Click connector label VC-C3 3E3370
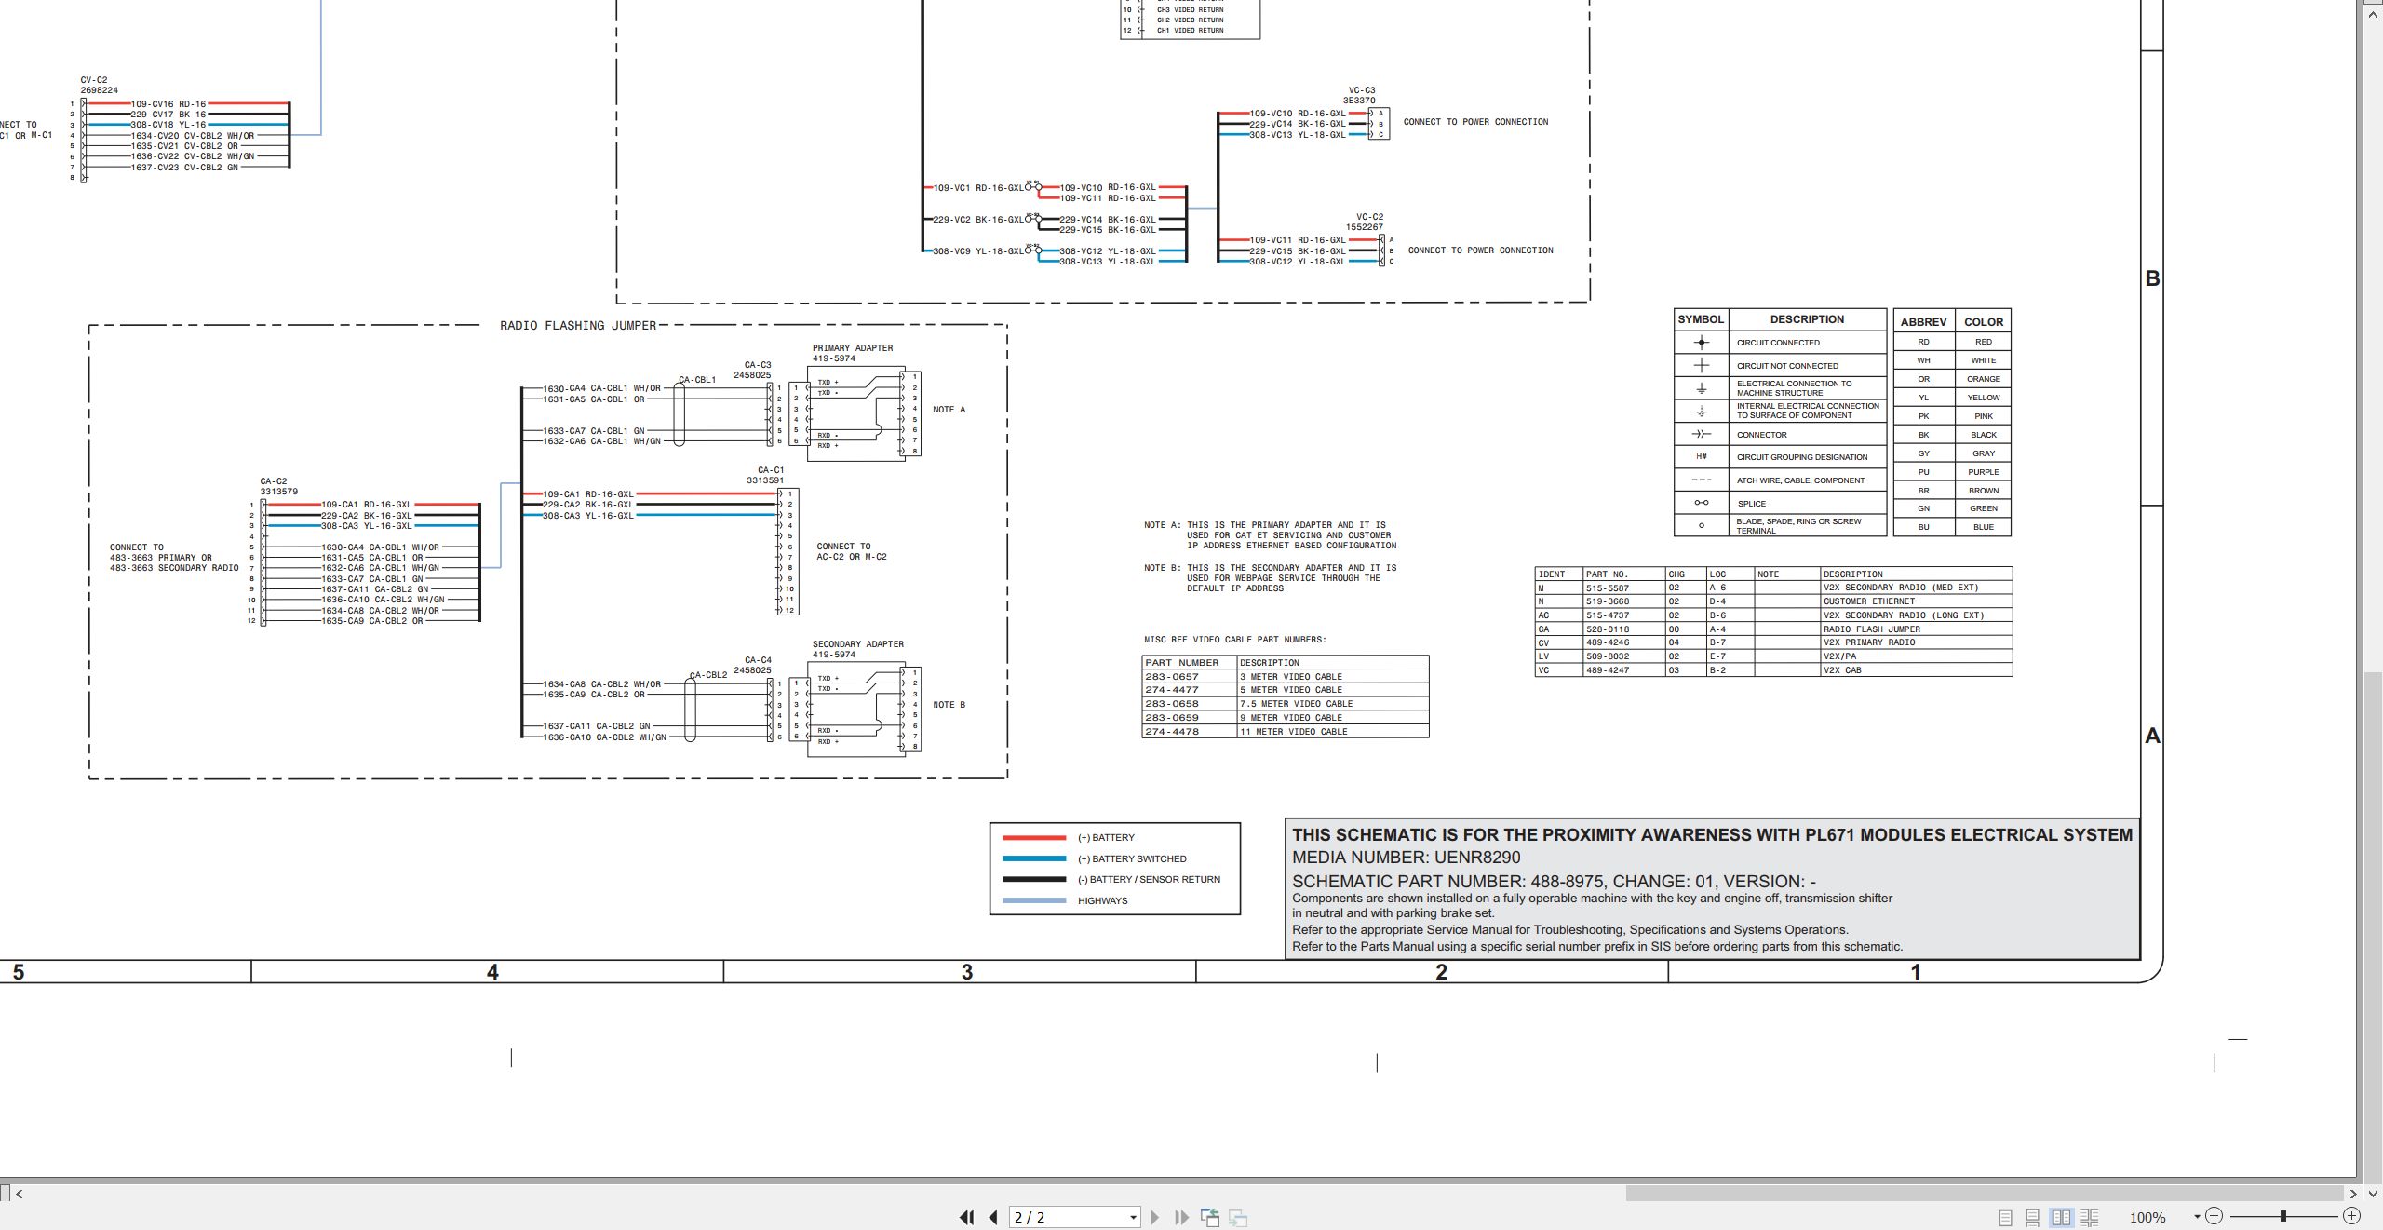The image size is (2383, 1230). 1360,95
